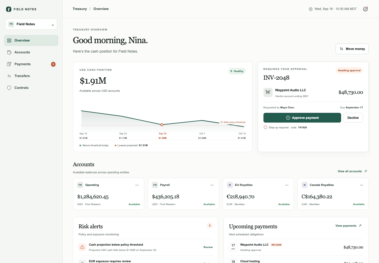Open the Canada Royalties account options menu
This screenshot has width=379, height=263.
[x=361, y=185]
